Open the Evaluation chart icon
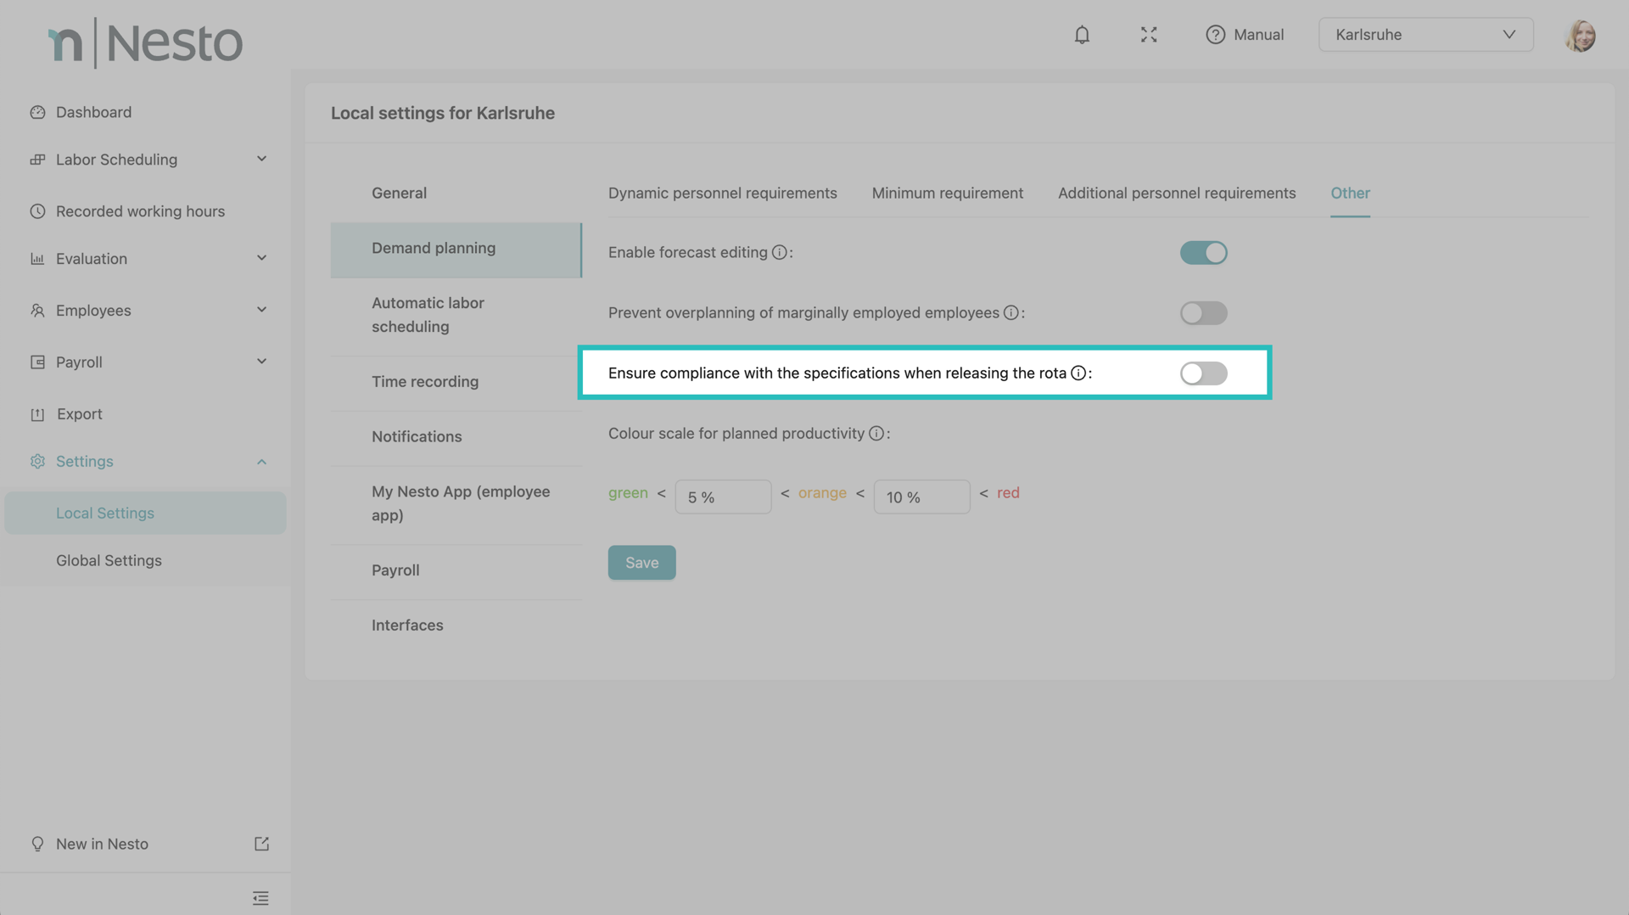The height and width of the screenshot is (915, 1629). pos(38,258)
